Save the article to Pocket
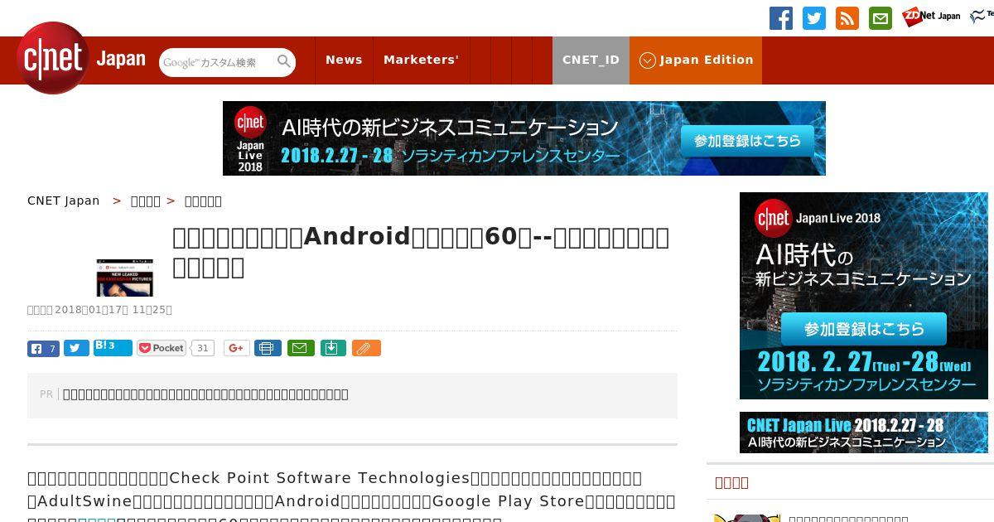The width and height of the screenshot is (994, 522). click(162, 348)
